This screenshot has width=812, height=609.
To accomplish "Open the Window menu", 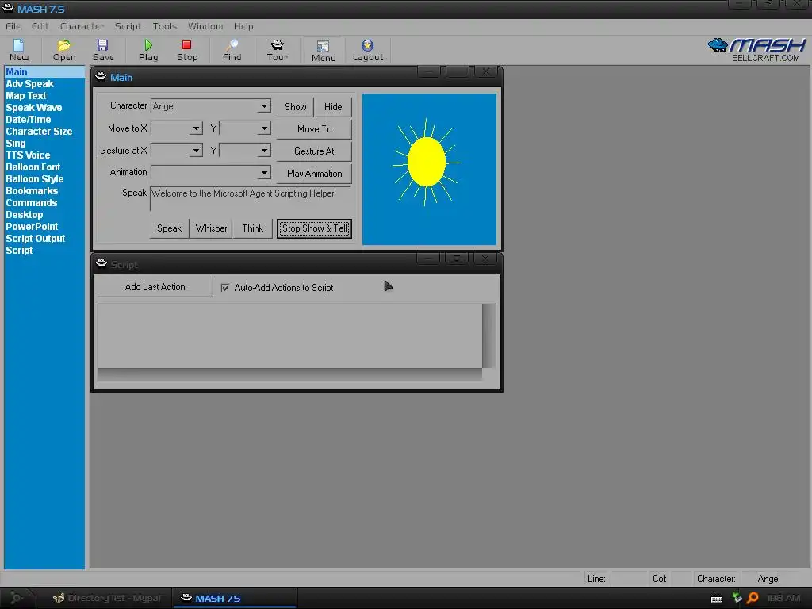I will [205, 26].
